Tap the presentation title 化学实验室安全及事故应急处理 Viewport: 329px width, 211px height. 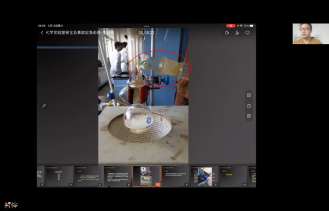80,33
